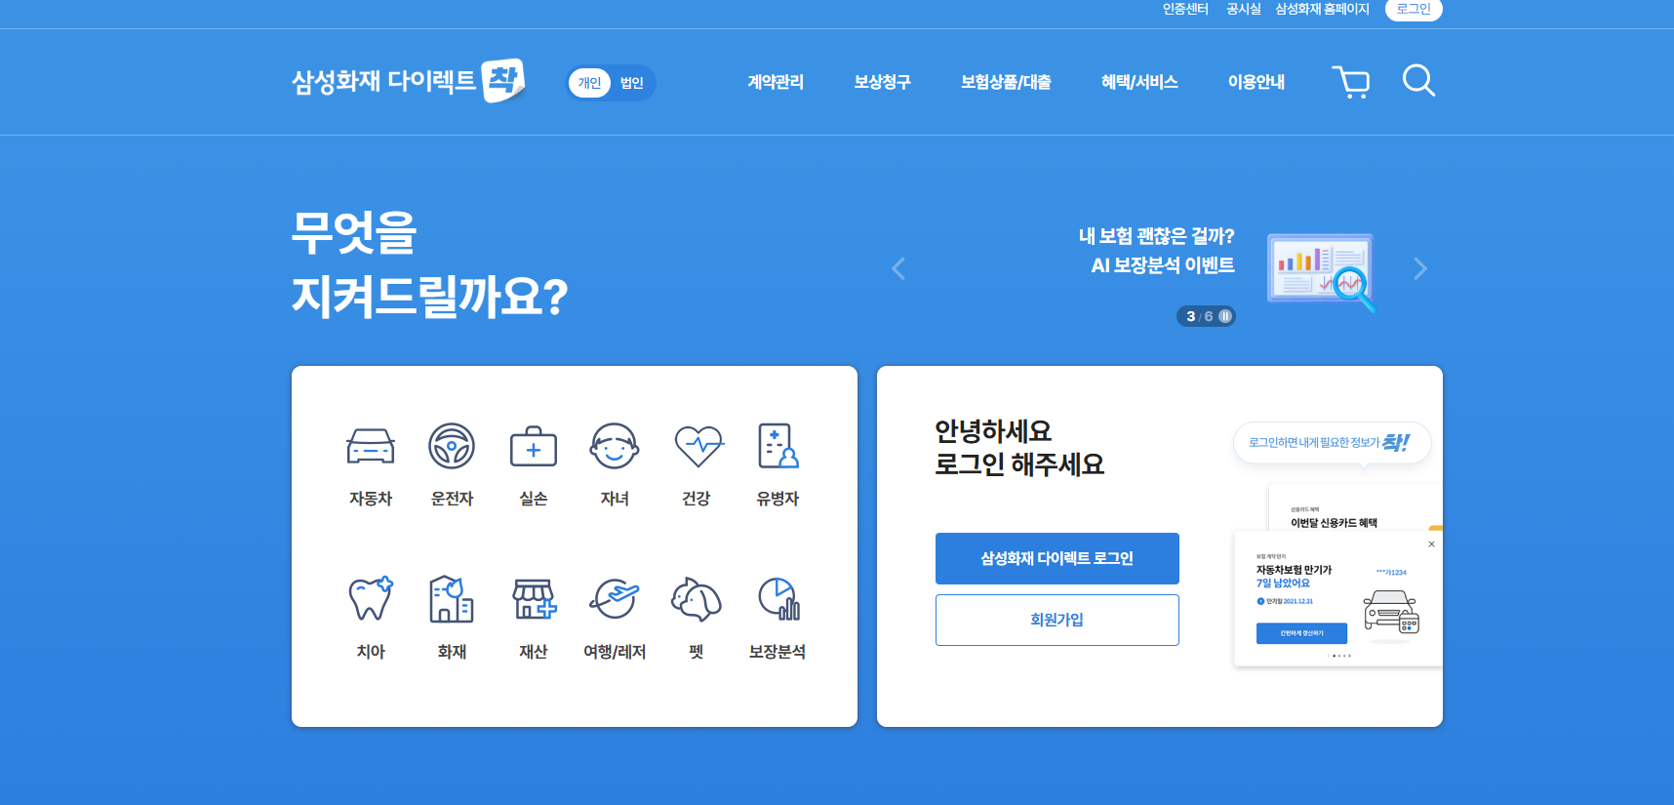Open the 인증센터 link
The image size is (1674, 805).
click(x=1185, y=9)
